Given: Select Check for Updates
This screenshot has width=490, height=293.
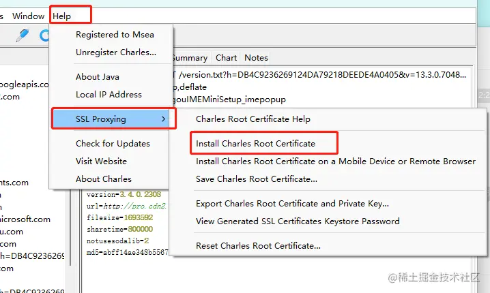Looking at the screenshot, I should point(113,144).
